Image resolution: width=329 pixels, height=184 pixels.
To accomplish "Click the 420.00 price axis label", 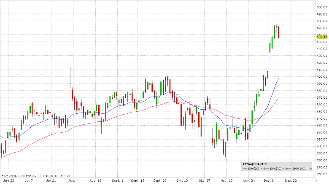I will (x=322, y=63).
